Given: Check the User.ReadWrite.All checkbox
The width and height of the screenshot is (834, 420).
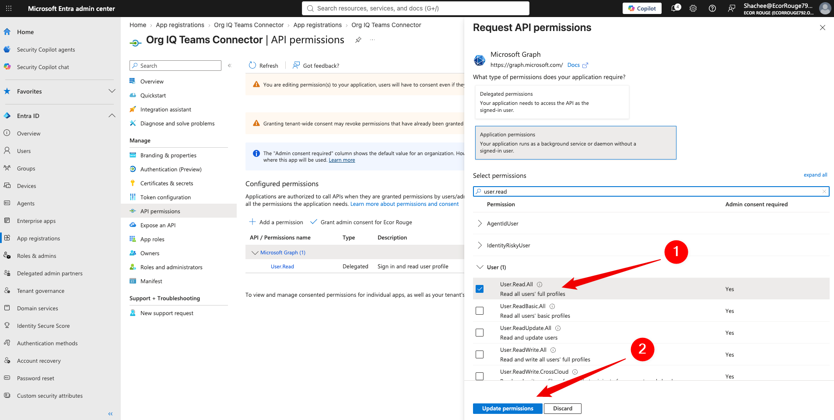Looking at the screenshot, I should point(480,354).
